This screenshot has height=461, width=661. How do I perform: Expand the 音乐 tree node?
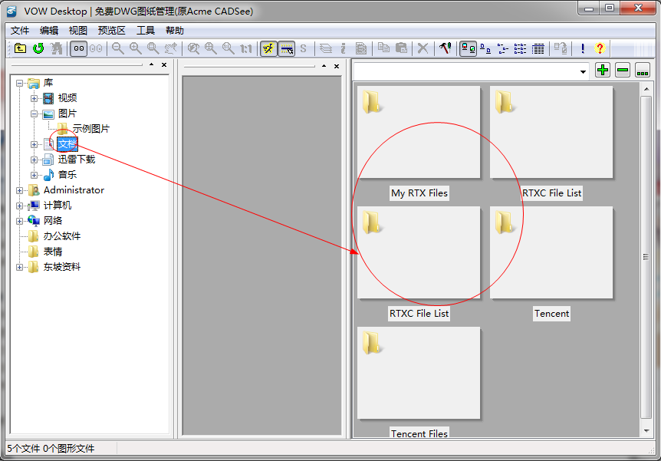pyautogui.click(x=35, y=175)
